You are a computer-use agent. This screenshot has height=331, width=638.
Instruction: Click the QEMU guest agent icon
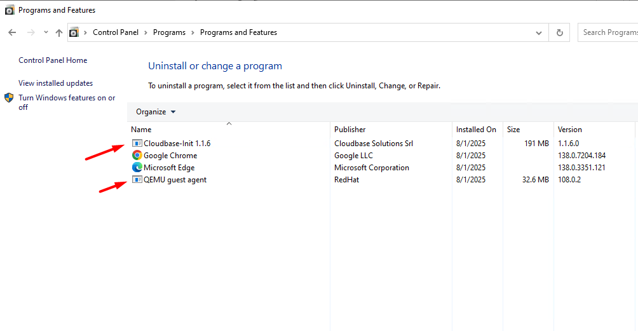137,180
